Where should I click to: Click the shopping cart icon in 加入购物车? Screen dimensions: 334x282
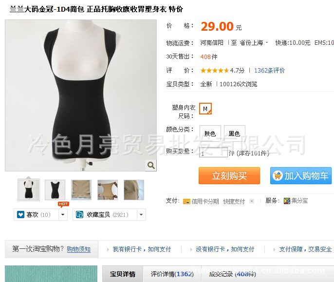(278, 176)
